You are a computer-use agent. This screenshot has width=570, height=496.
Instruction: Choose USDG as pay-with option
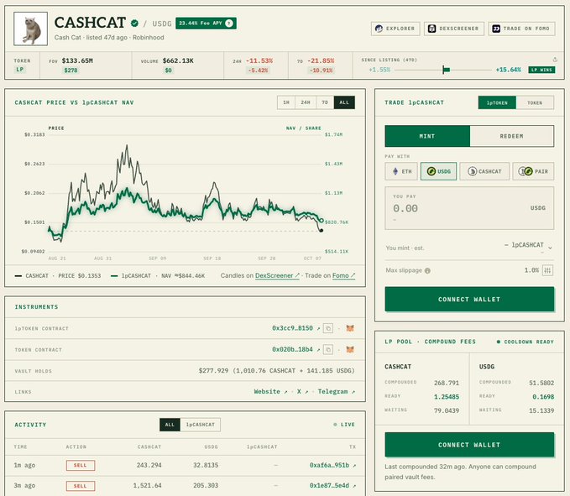pyautogui.click(x=438, y=171)
